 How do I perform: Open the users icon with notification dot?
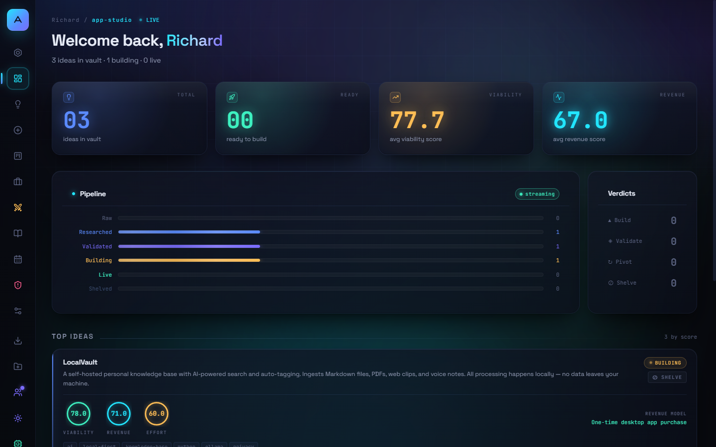point(18,392)
